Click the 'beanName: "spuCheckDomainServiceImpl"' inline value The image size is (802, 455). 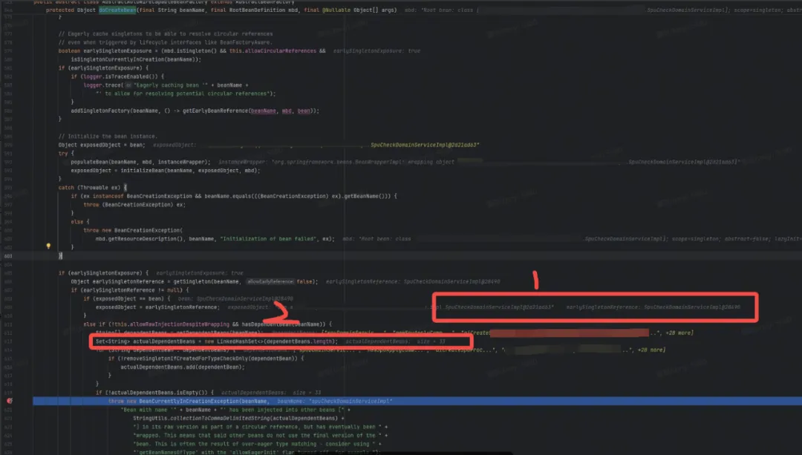[334, 401]
